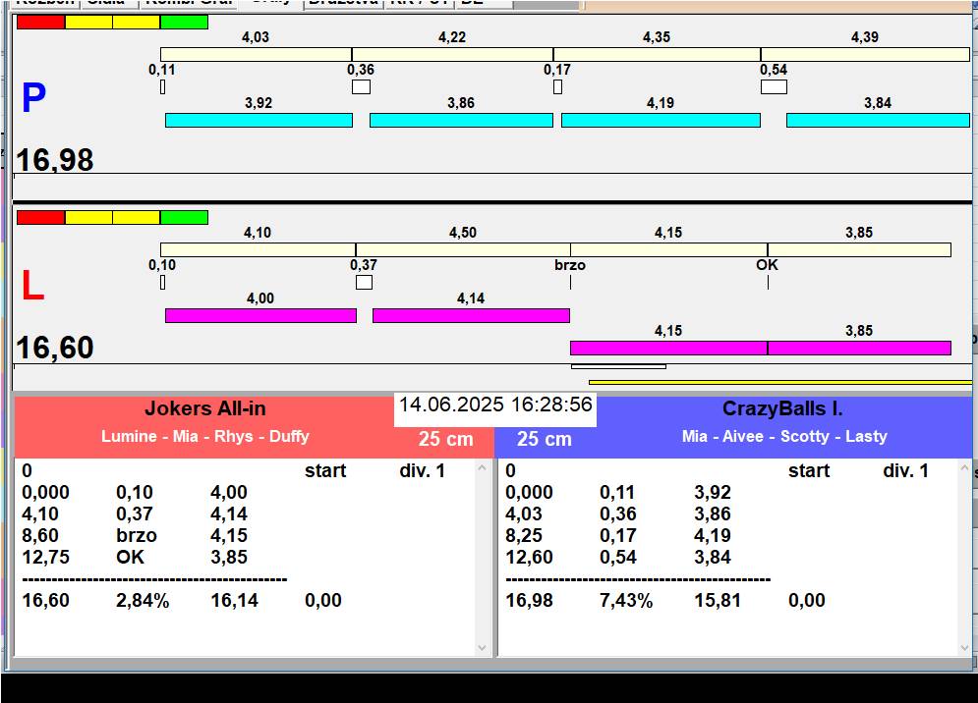Select the cyan 3,92 run bar
978x703 pixels.
pyautogui.click(x=258, y=120)
